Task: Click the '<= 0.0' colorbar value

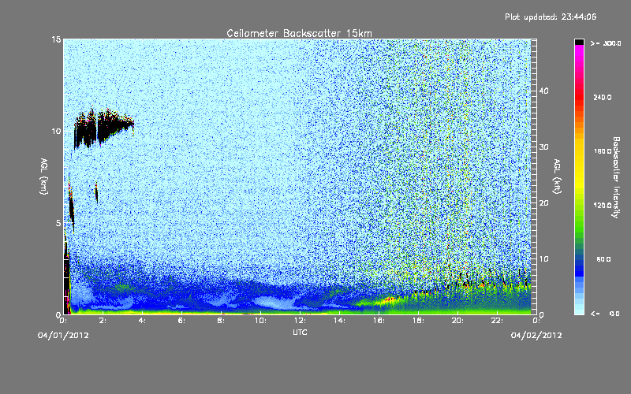Action: [x=605, y=314]
